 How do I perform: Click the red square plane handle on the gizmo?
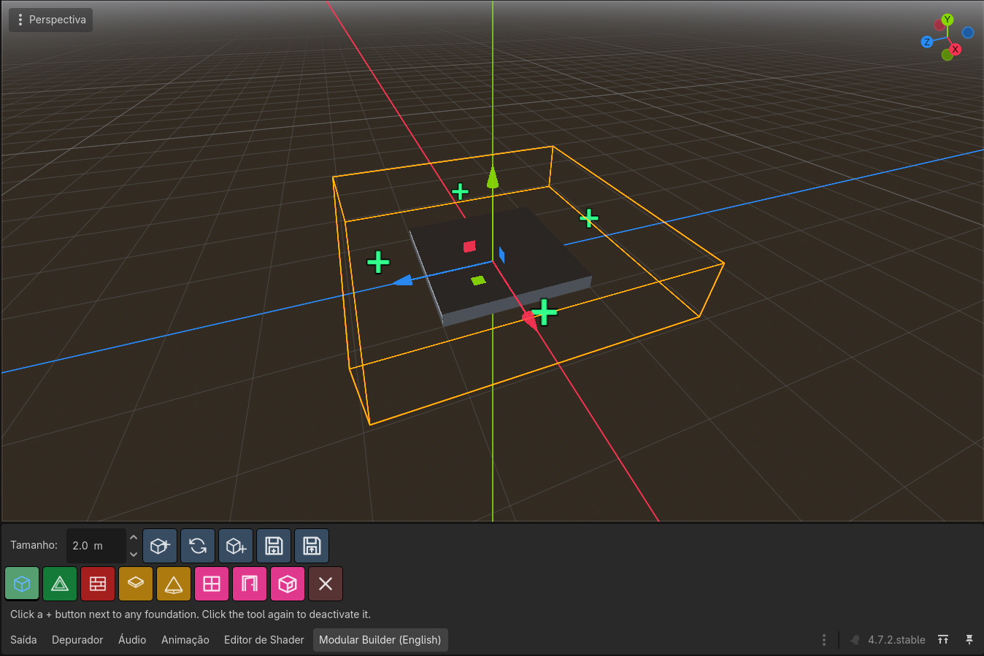469,247
